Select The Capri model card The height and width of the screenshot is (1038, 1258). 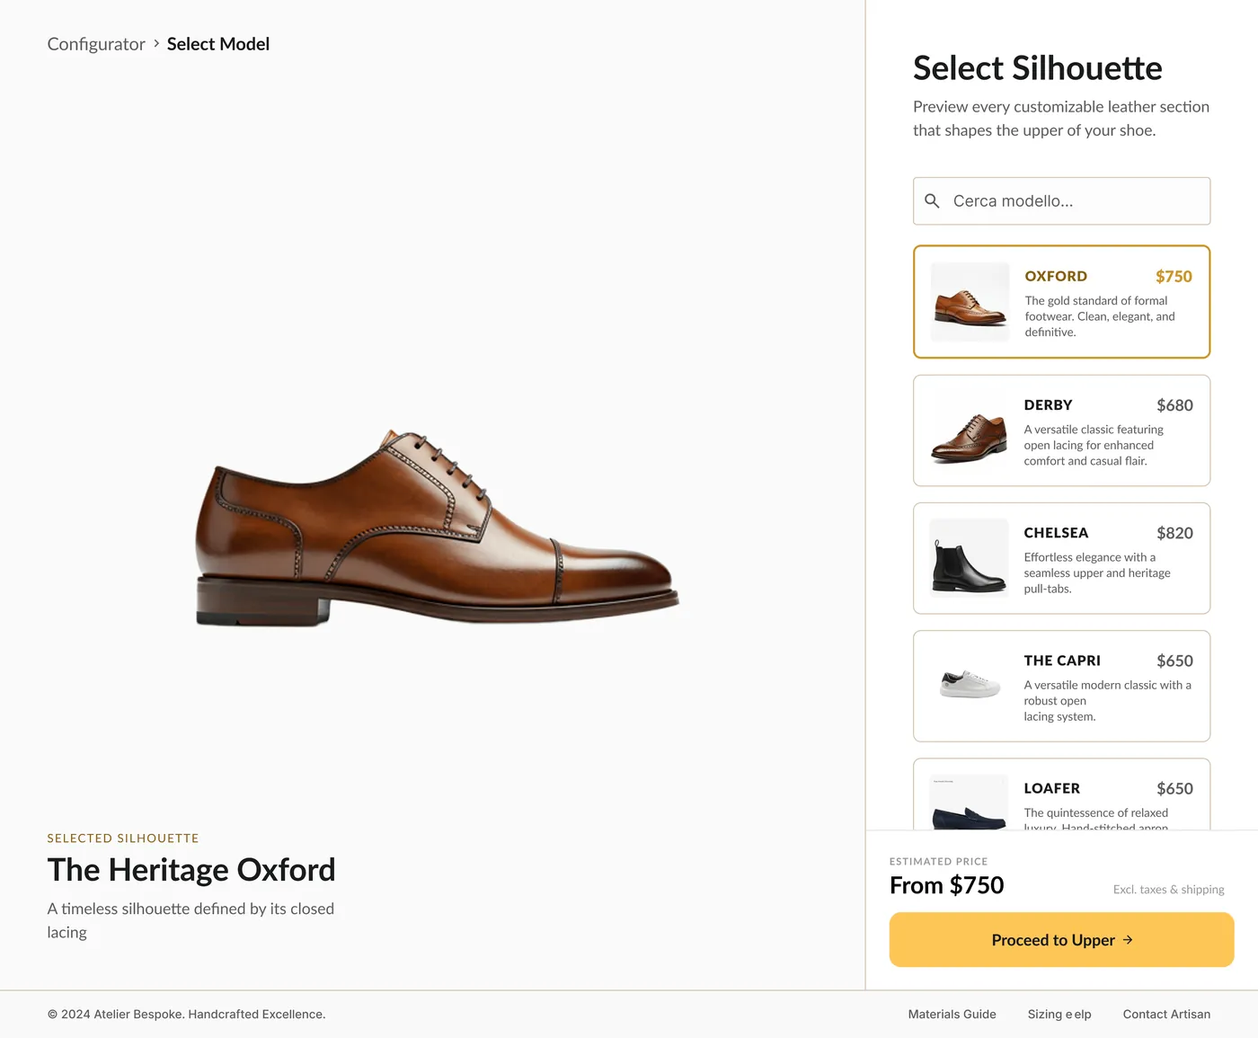coord(1061,686)
